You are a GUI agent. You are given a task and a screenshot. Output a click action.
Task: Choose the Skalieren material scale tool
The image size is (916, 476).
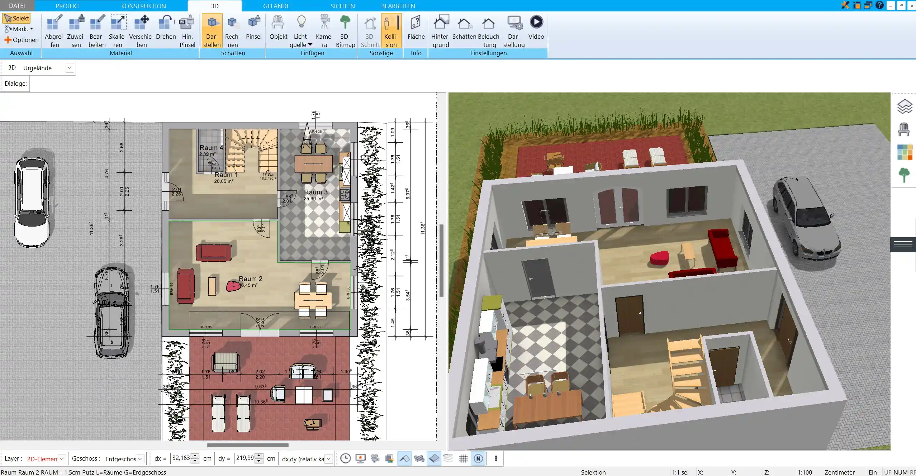click(118, 31)
